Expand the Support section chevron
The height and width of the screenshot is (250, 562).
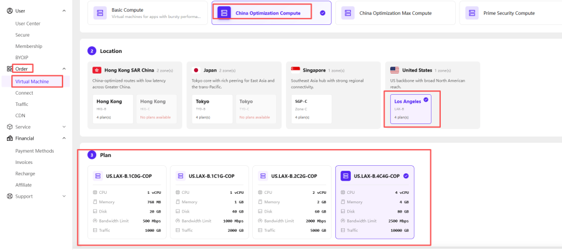tap(64, 196)
